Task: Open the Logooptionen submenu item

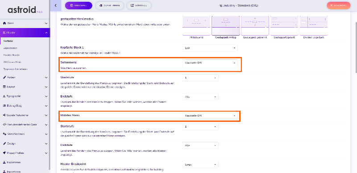Action: (x=10, y=48)
